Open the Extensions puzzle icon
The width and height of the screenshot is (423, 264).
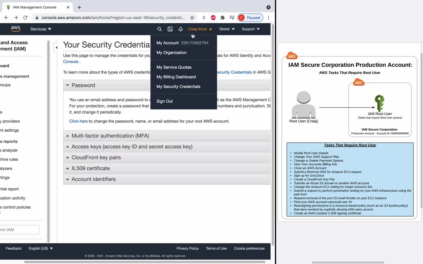click(x=223, y=18)
